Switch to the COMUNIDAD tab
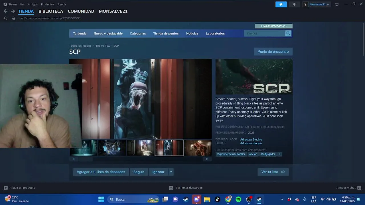The image size is (365, 205). 81,11
